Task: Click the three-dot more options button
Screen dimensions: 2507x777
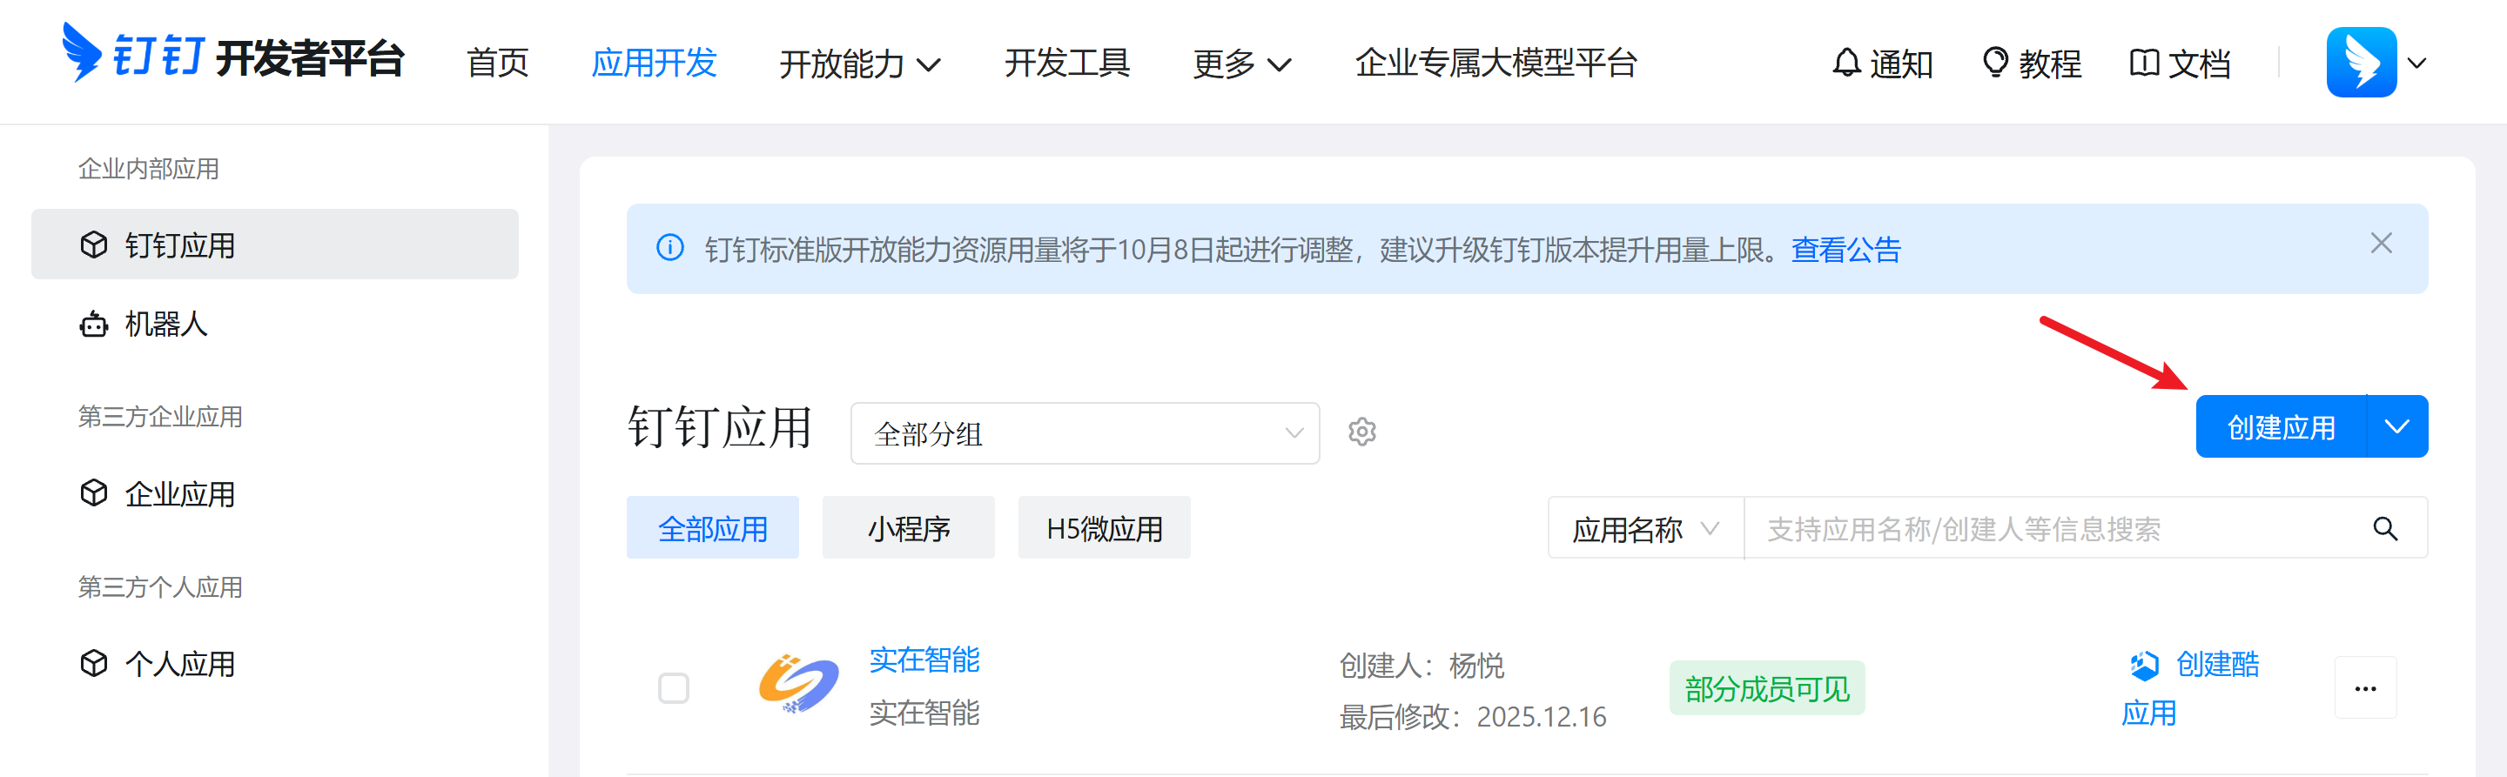Action: pyautogui.click(x=2365, y=688)
